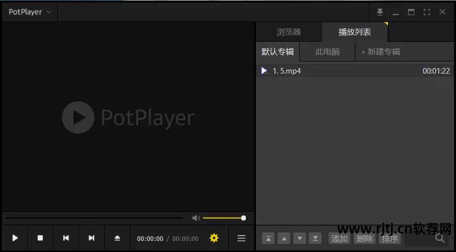
Task: Pin the window always on top
Action: 380,12
